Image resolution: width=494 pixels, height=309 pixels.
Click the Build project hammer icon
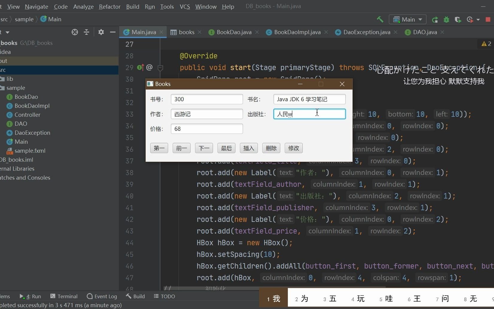tap(380, 19)
